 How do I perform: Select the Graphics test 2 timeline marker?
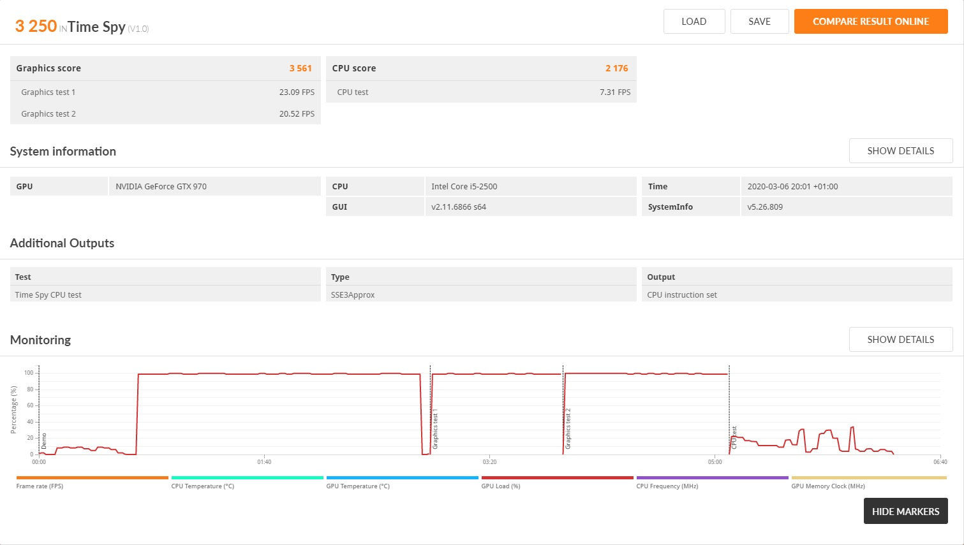pyautogui.click(x=568, y=428)
